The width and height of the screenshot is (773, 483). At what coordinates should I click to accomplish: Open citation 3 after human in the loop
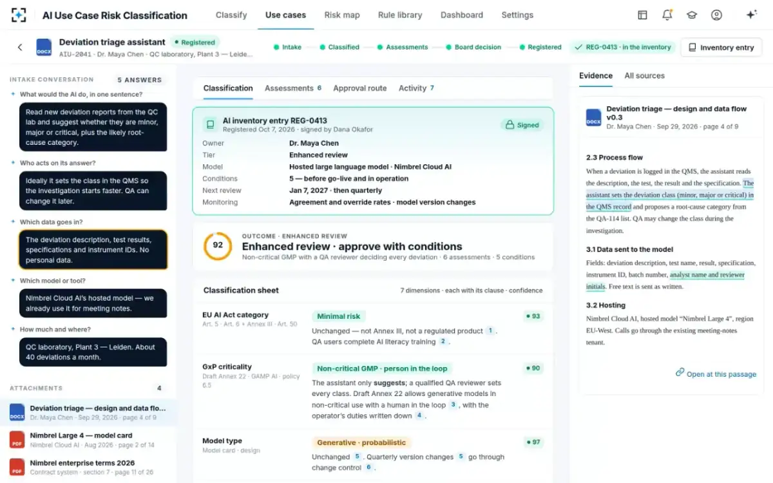[453, 404]
